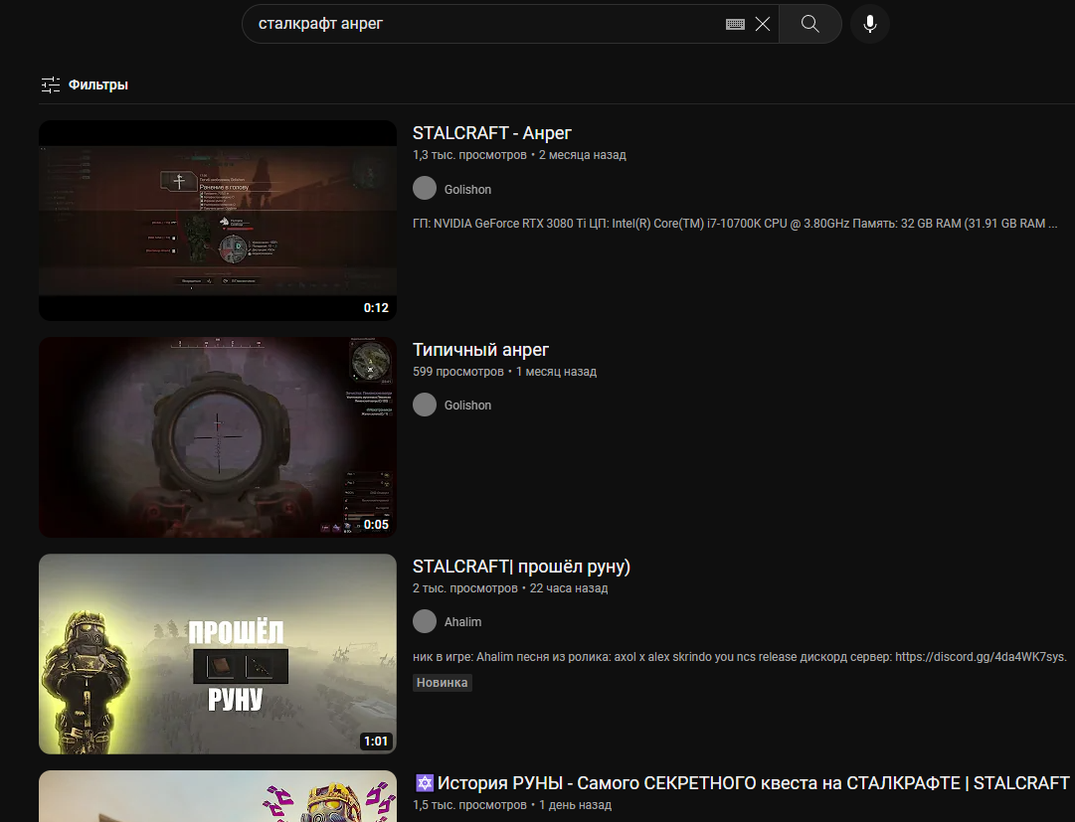Click the description starting with ГП: NVIDIA GeForce
This screenshot has width=1075, height=822.
735,224
